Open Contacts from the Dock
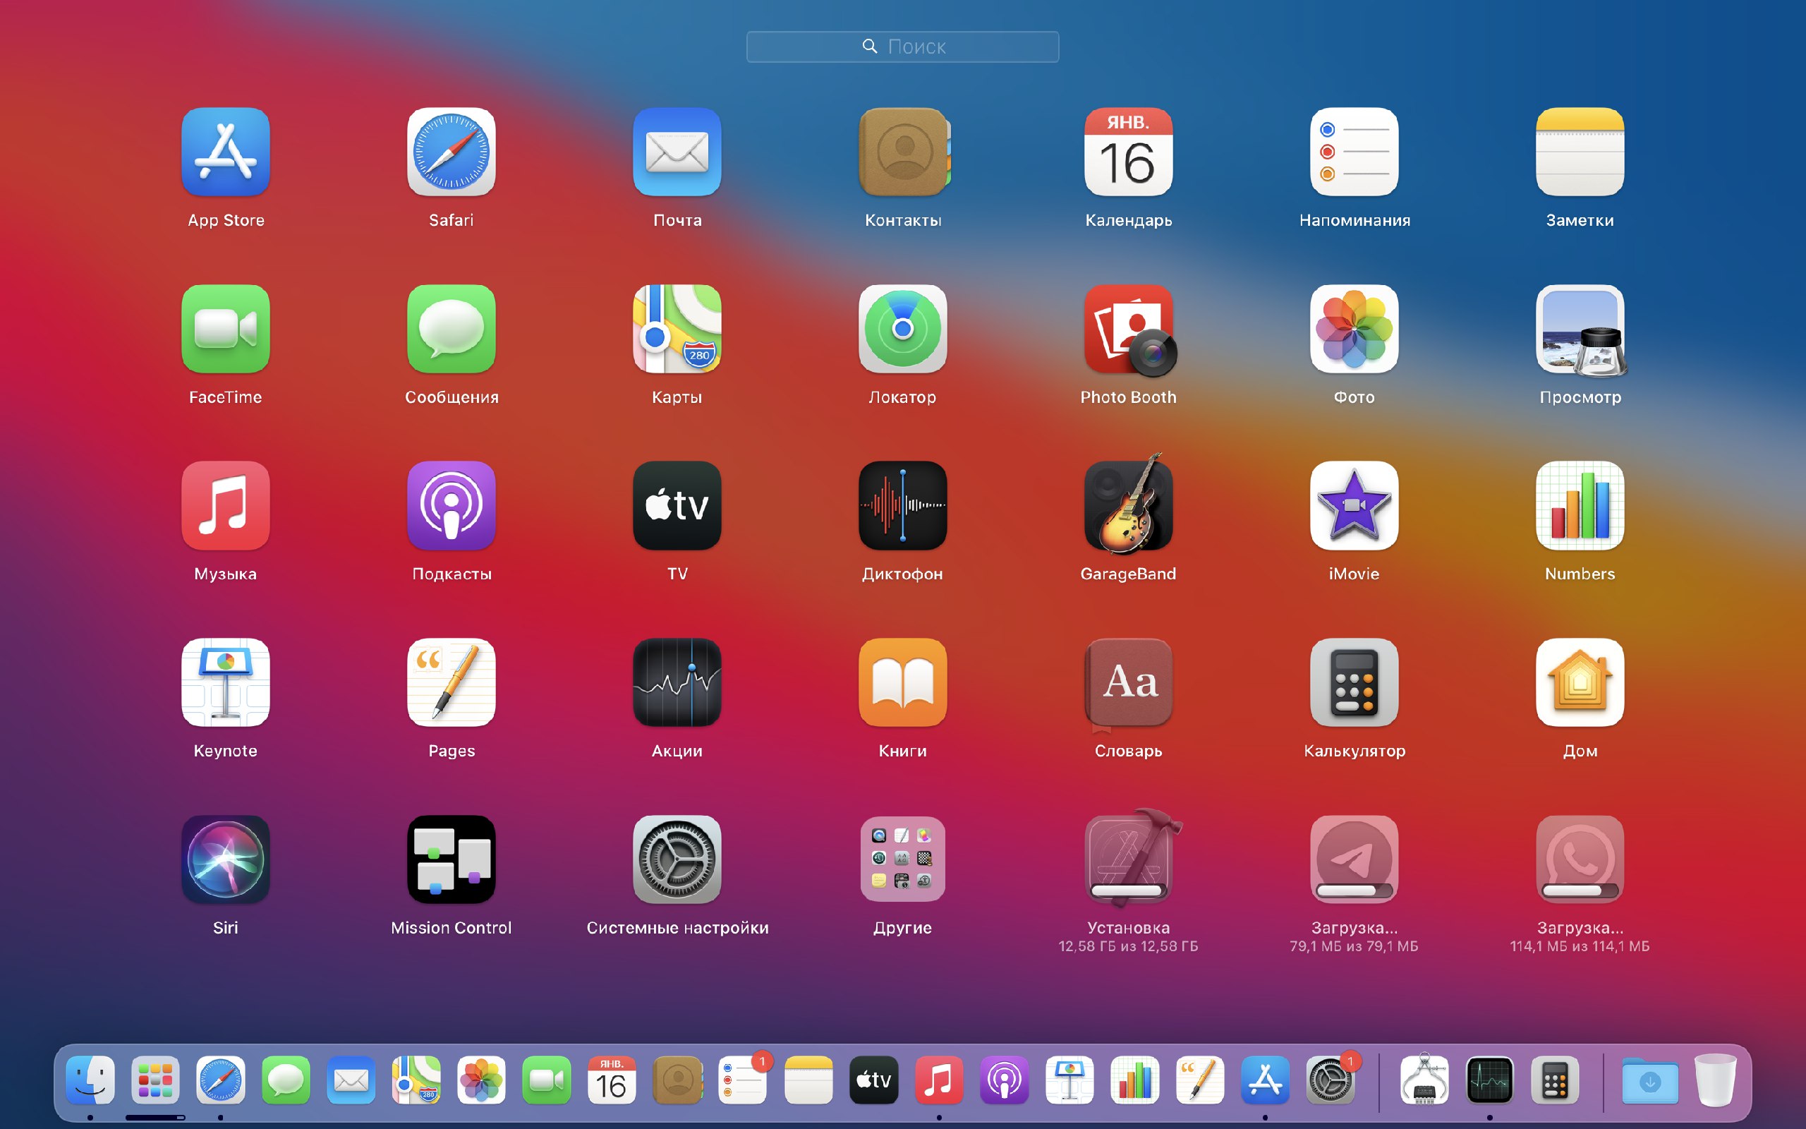Viewport: 1806px width, 1129px height. tap(678, 1080)
